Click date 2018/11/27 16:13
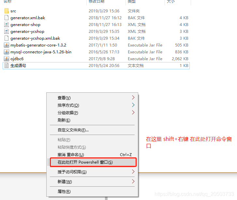 105,25
